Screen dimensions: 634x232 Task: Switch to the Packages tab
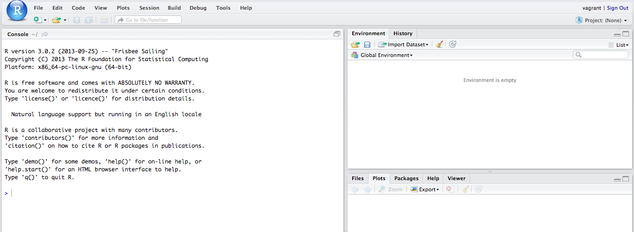406,178
